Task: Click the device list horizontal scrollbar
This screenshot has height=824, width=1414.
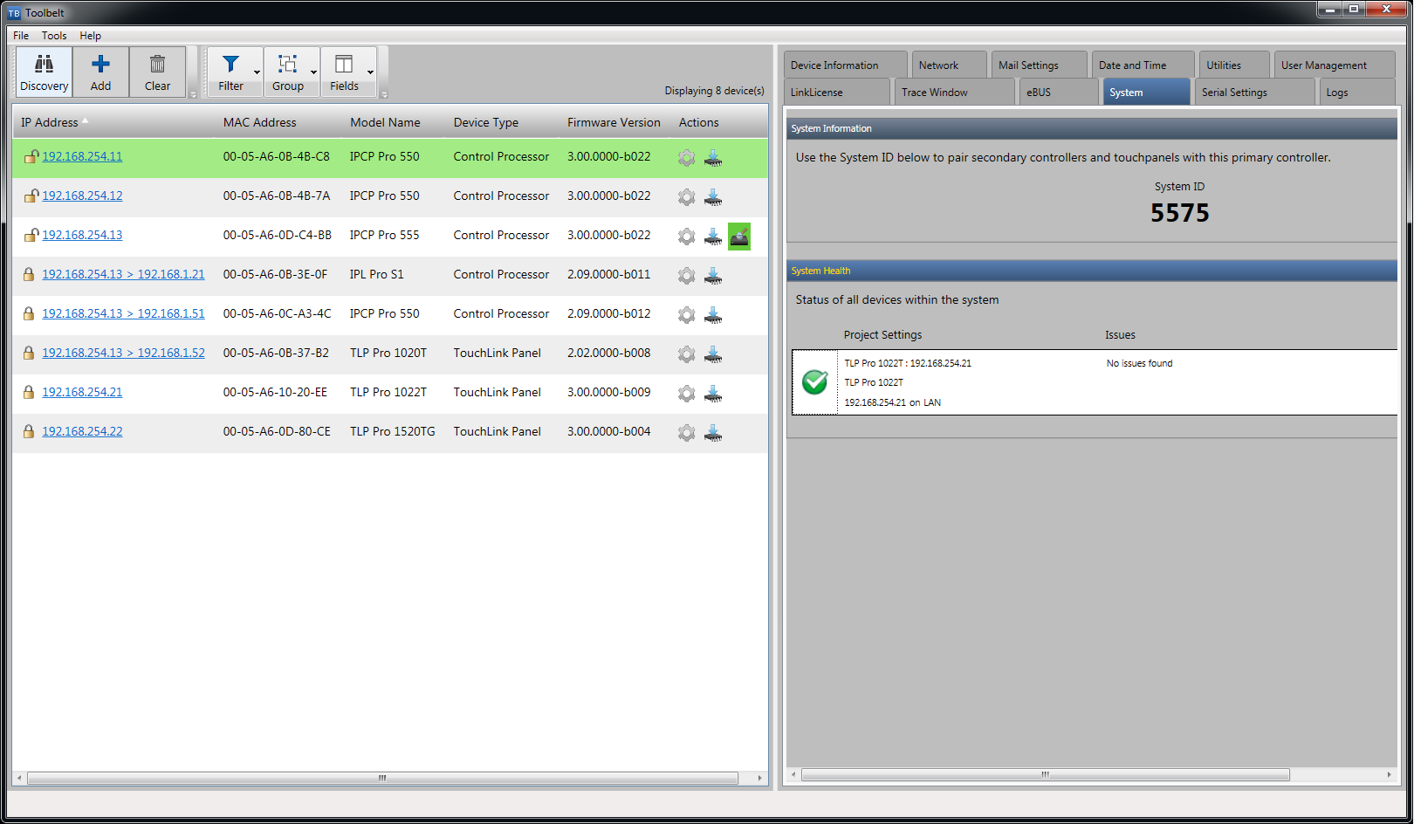Action: click(x=381, y=778)
